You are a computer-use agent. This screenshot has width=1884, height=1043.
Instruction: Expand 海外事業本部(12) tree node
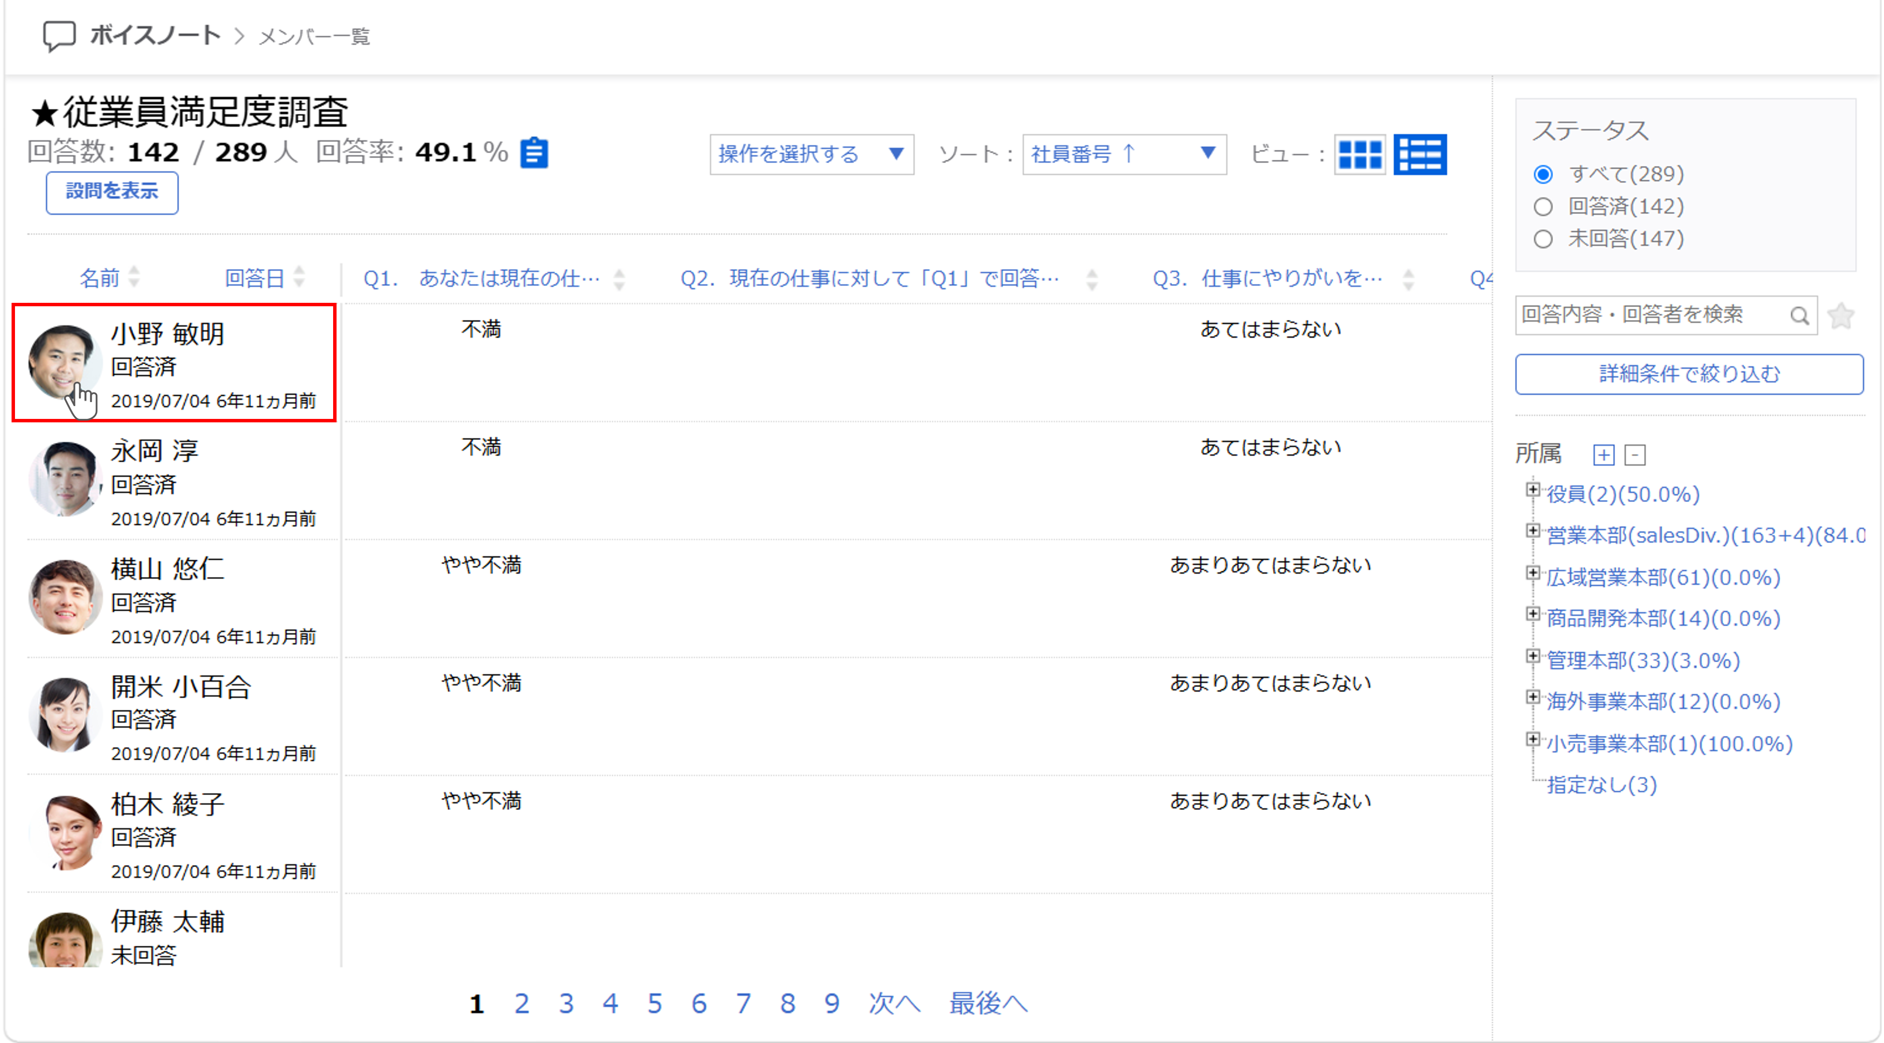1533,696
